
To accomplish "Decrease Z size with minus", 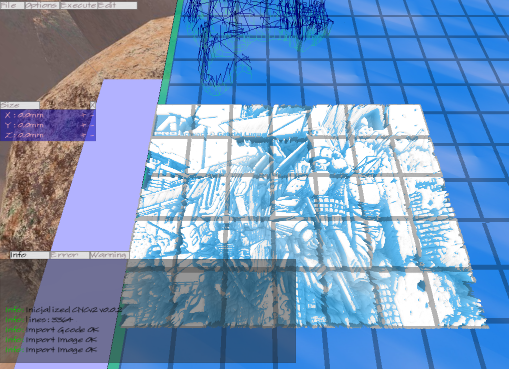I will [92, 135].
